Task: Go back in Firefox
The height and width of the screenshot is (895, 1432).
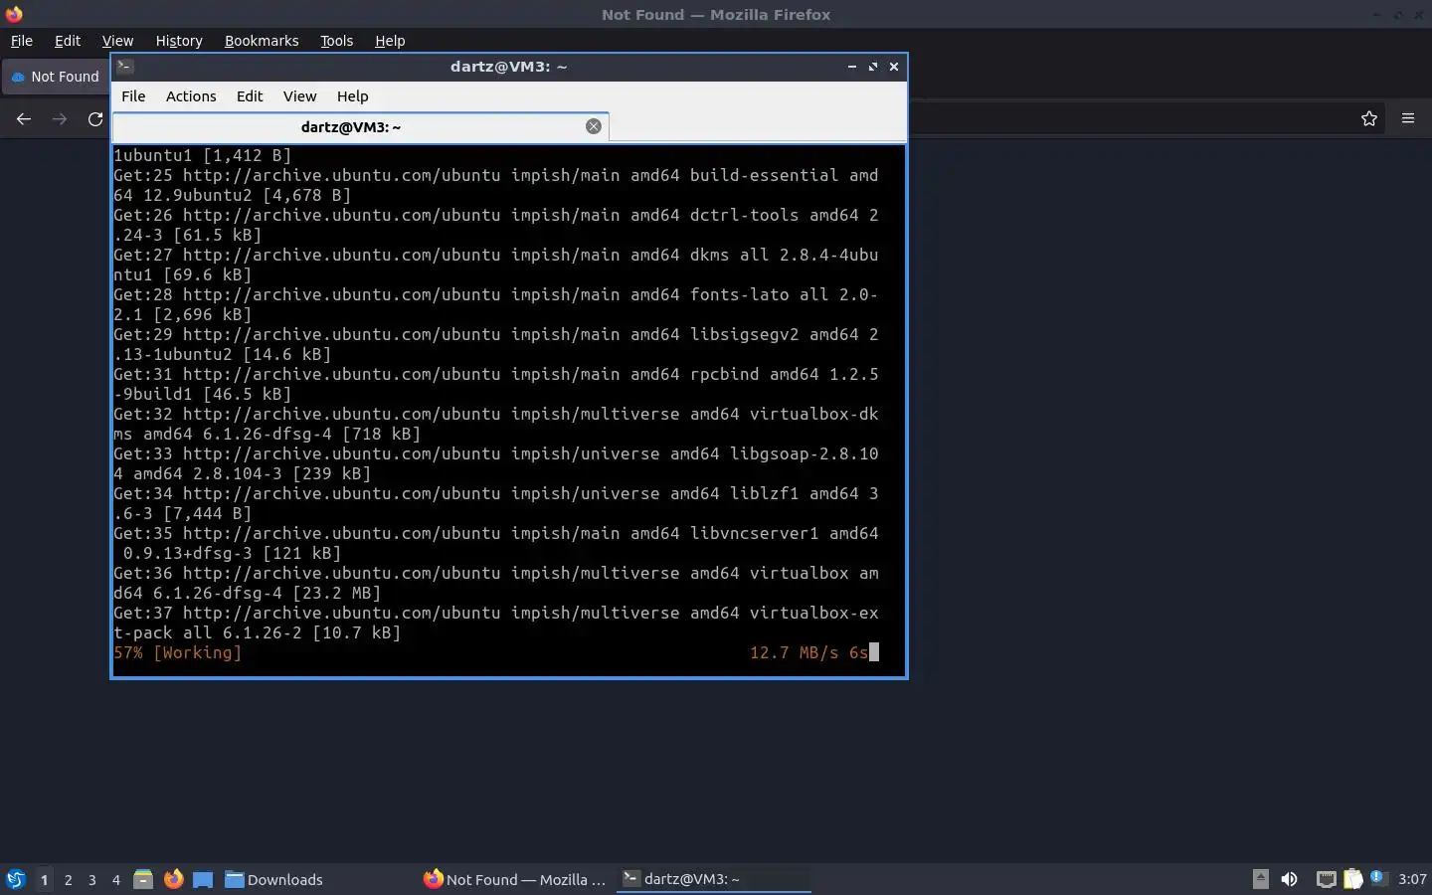Action: [24, 118]
